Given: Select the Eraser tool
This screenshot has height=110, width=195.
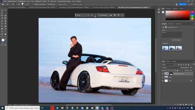Looking at the screenshot, I should 5,24.
